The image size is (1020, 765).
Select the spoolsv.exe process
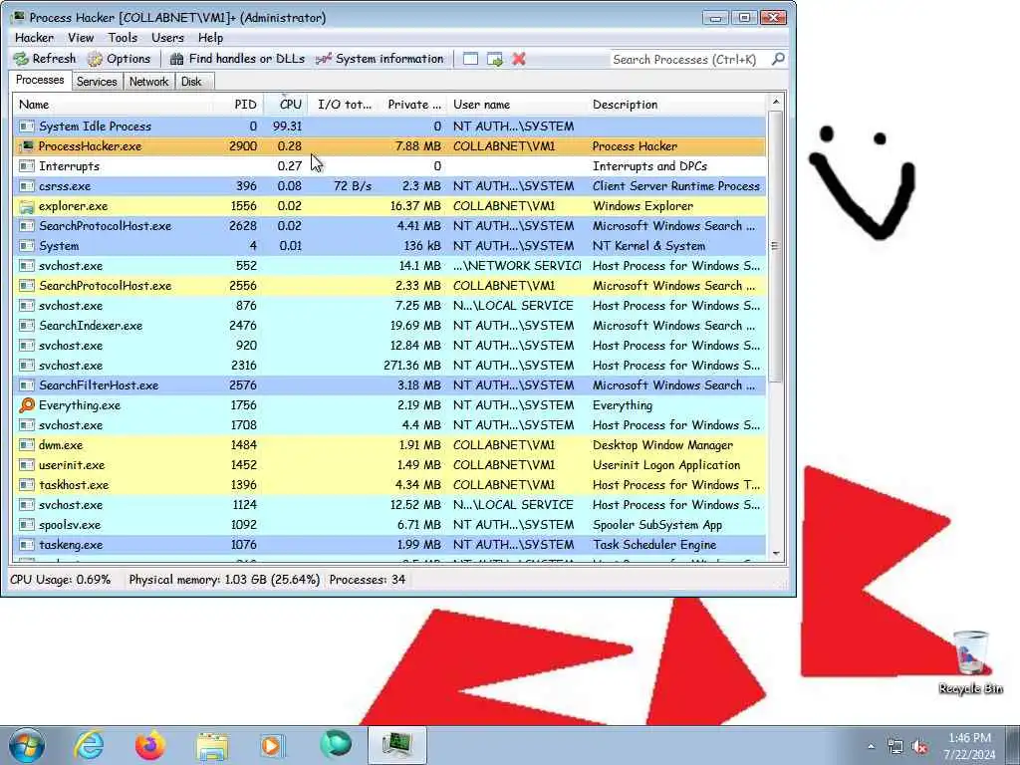tap(389, 525)
